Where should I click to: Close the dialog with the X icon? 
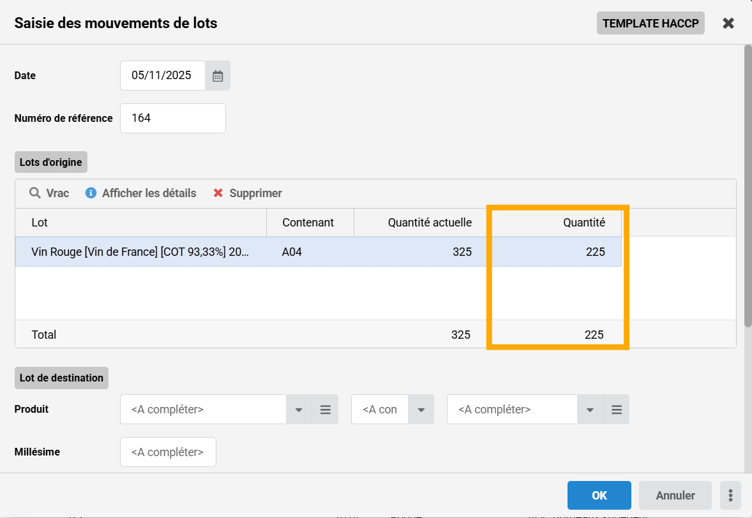(x=728, y=24)
